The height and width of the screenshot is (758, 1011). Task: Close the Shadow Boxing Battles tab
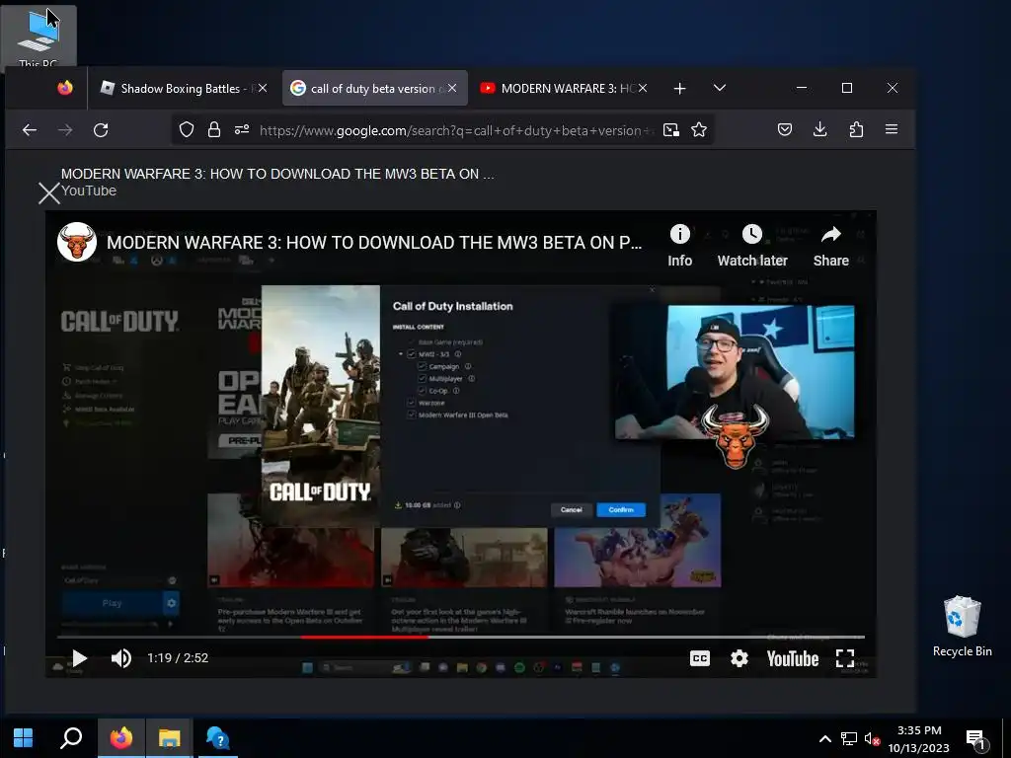[263, 88]
